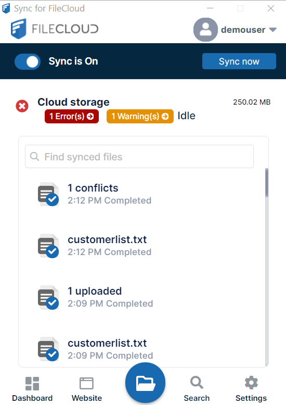Image resolution: width=286 pixels, height=405 pixels.
Task: Toggle the Sync is On switch
Action: [28, 62]
